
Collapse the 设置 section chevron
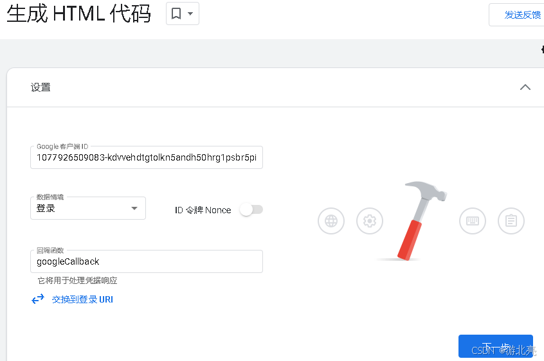(x=525, y=87)
